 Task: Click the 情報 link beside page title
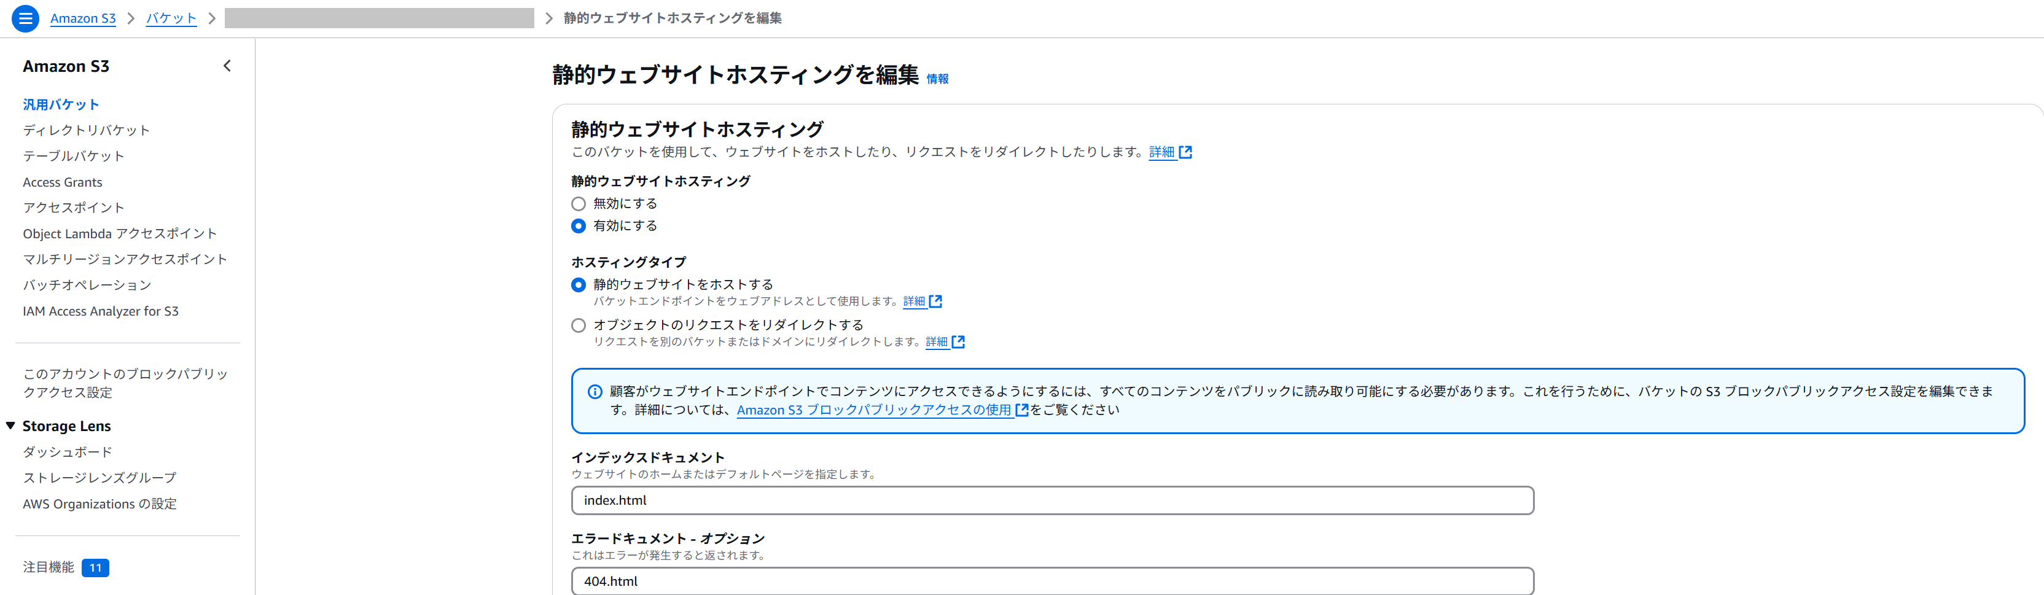(937, 79)
